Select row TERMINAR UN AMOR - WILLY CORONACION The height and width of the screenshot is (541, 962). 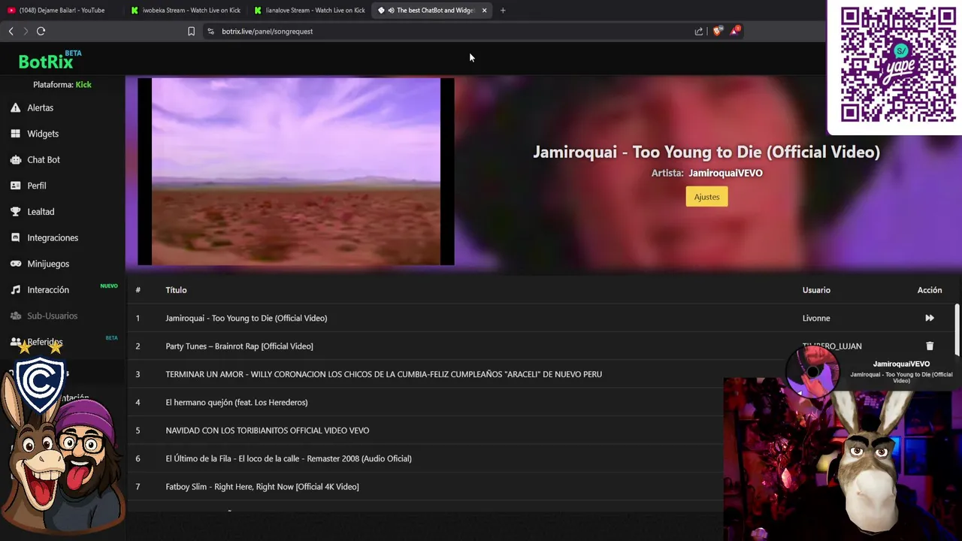[x=541, y=374]
